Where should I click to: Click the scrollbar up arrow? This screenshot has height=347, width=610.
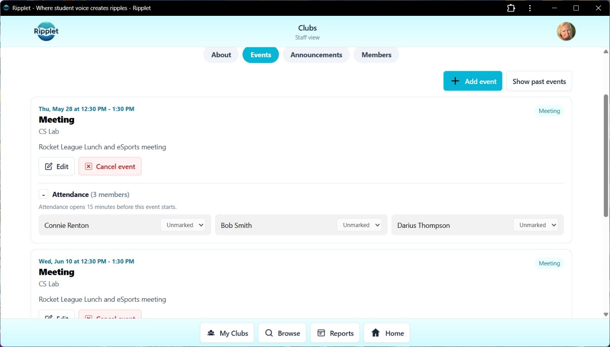(x=606, y=51)
